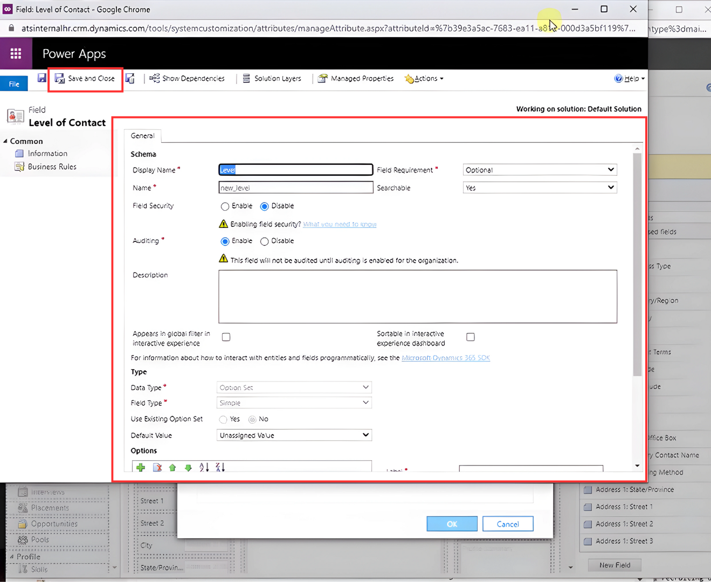The height and width of the screenshot is (582, 711).
Task: Click the Name input field
Action: click(295, 188)
